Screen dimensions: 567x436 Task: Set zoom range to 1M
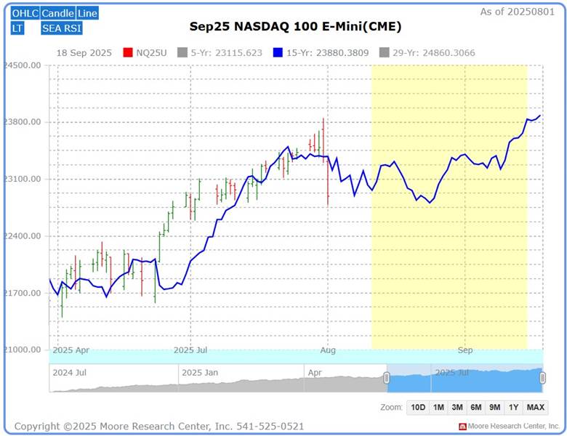click(x=438, y=408)
